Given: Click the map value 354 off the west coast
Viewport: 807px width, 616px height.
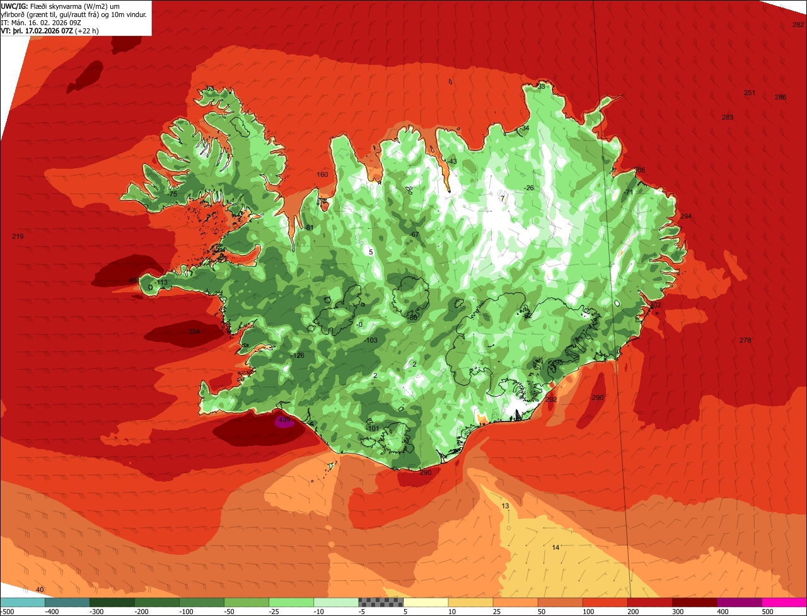Looking at the screenshot, I should point(194,331).
